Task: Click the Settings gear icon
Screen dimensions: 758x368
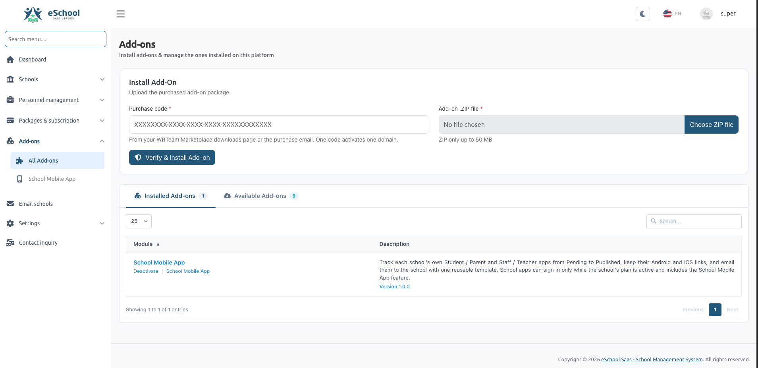Action: (x=10, y=223)
